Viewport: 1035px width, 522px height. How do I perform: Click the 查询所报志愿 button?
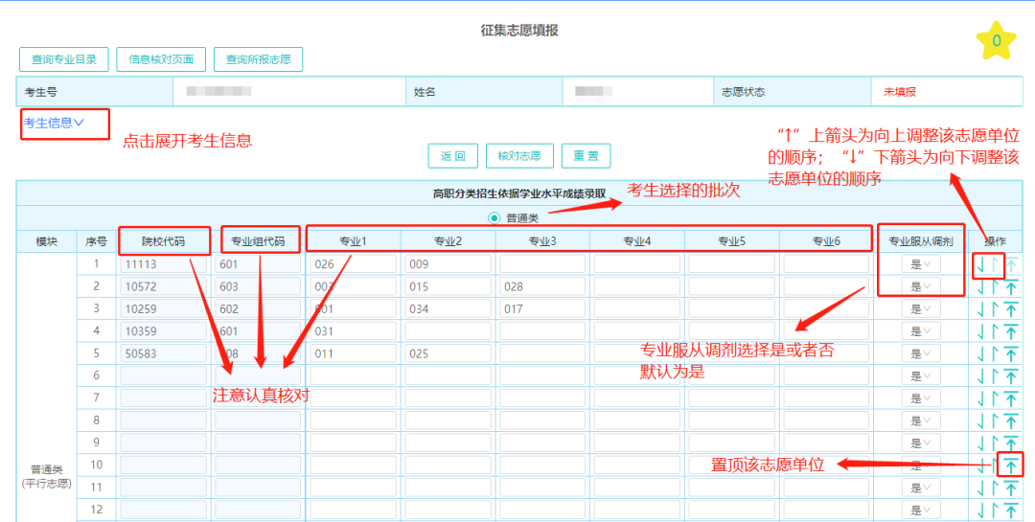pos(259,59)
